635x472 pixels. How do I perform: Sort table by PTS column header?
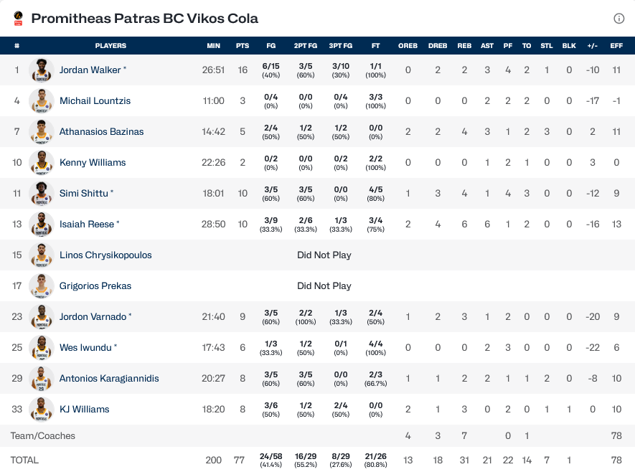click(x=243, y=46)
